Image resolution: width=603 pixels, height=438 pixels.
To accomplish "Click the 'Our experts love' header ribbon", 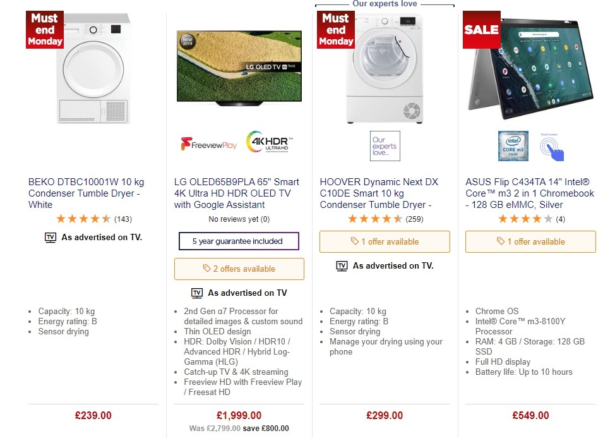I will click(x=385, y=4).
